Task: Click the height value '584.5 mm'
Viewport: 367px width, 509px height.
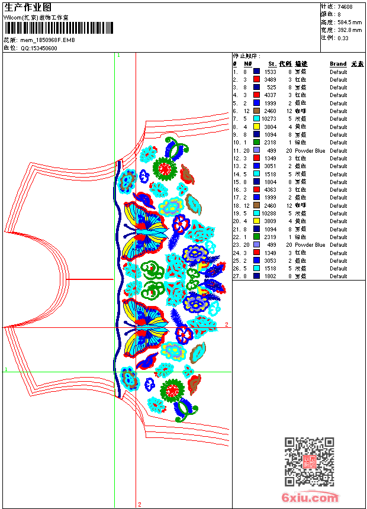Action: tap(349, 22)
